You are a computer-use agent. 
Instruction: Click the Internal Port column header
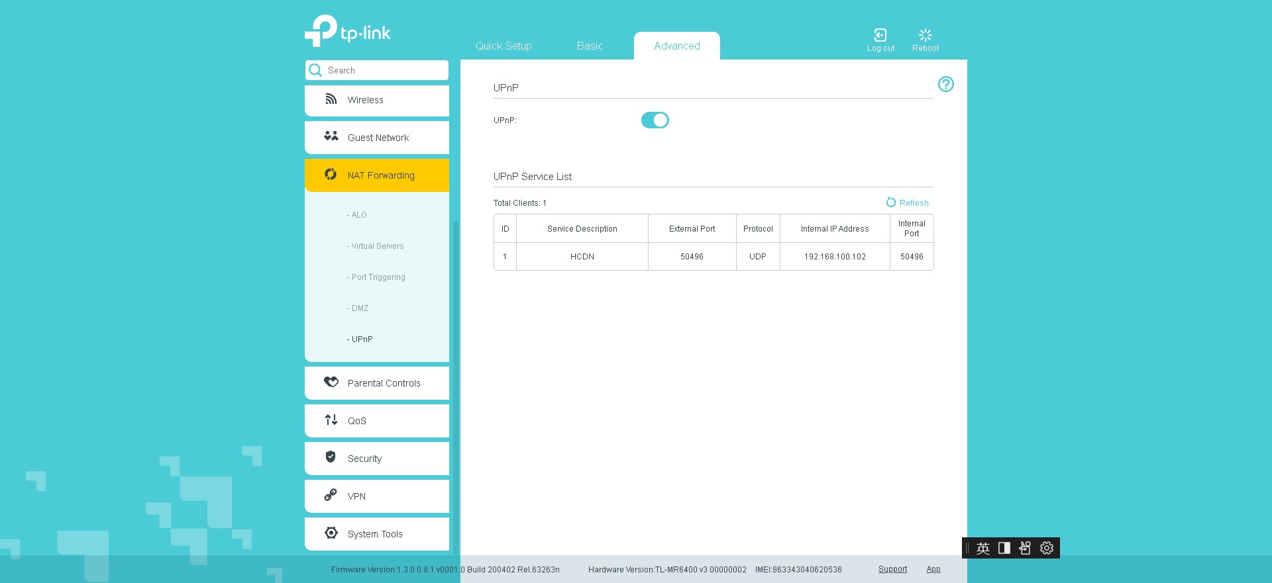coord(912,229)
